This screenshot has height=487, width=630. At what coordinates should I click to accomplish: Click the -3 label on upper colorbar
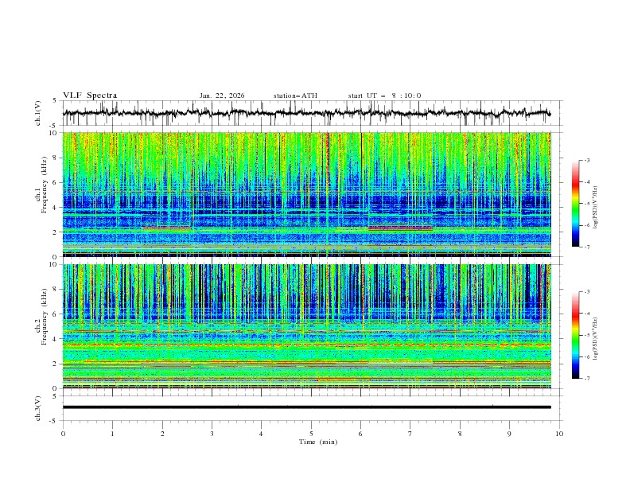pos(586,161)
